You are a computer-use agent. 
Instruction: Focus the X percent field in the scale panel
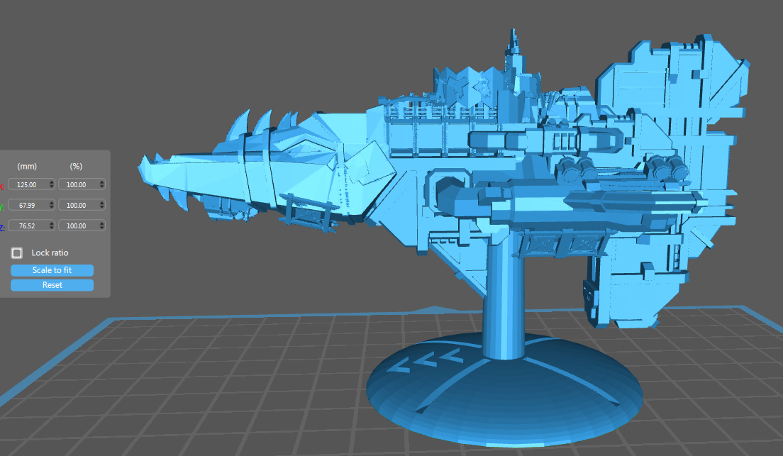tap(82, 184)
